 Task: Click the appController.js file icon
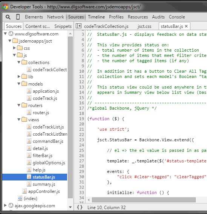tap(25, 191)
